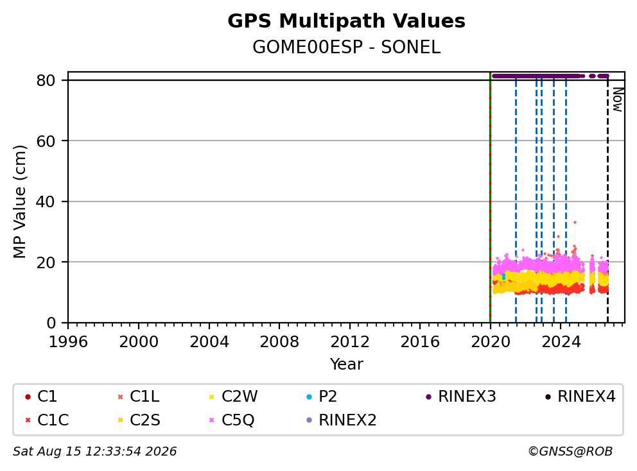The height and width of the screenshot is (471, 637).
Task: Click the MP Value (cm) axis label
Action: 19,201
